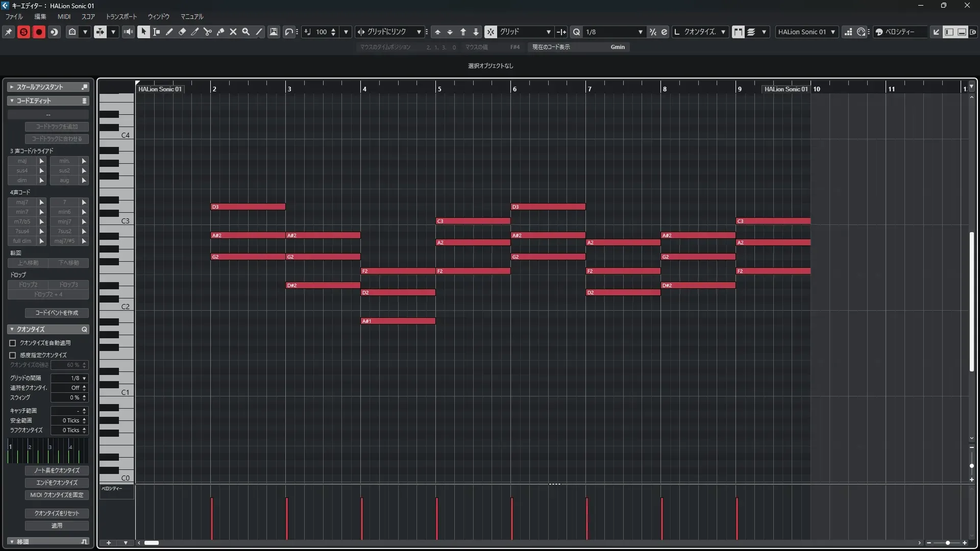Toggle the red Record in Editor button
The image size is (980, 551).
pyautogui.click(x=39, y=32)
